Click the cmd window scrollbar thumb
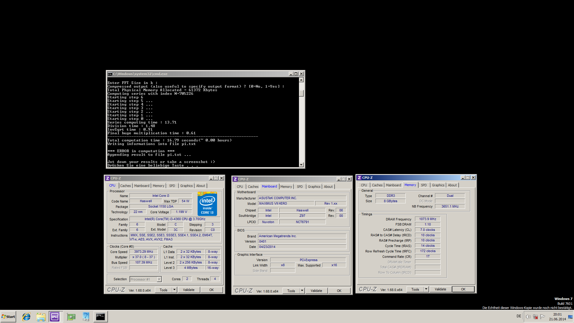 [301, 93]
